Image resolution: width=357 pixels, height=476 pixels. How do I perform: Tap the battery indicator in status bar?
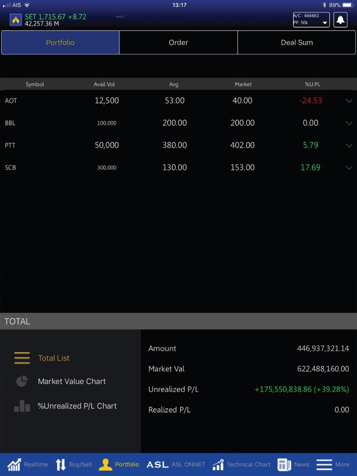[348, 5]
